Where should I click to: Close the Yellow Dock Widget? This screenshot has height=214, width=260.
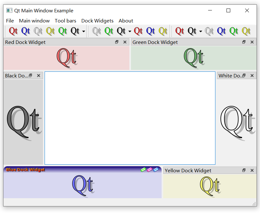[x=252, y=170]
